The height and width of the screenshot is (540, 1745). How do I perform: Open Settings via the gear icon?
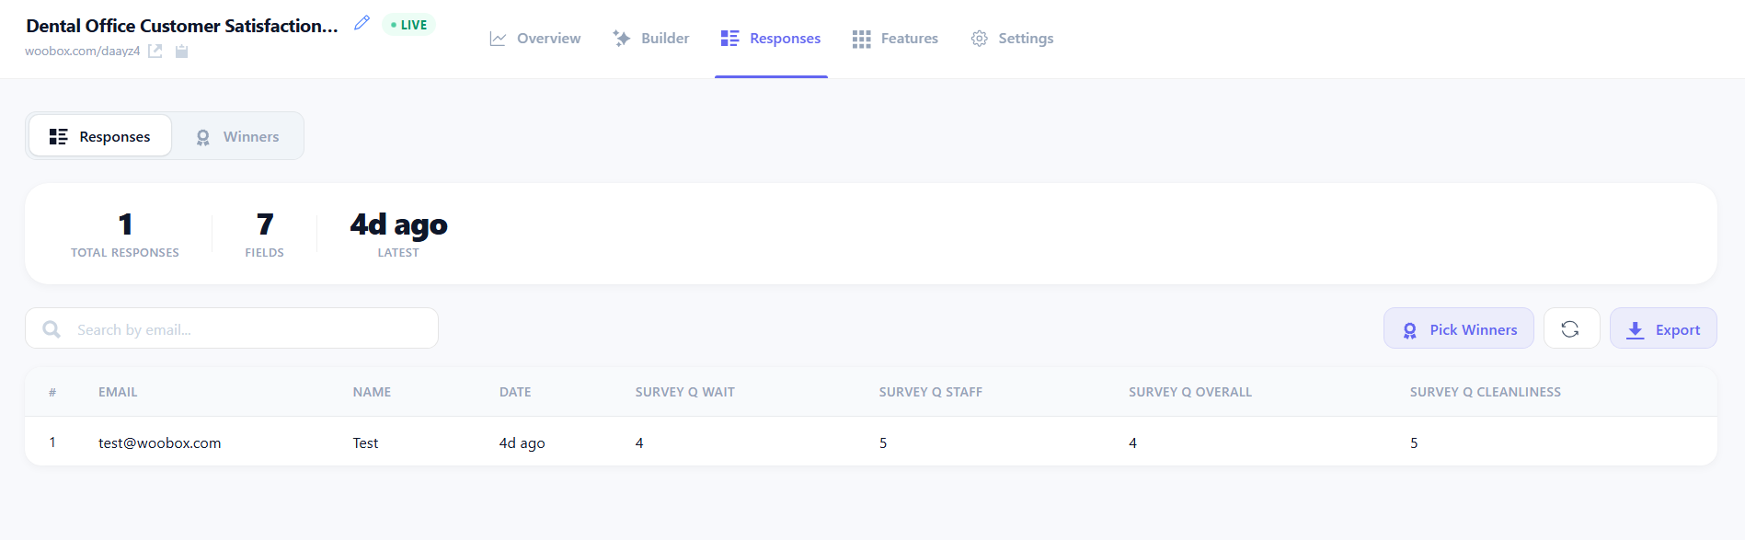click(978, 38)
